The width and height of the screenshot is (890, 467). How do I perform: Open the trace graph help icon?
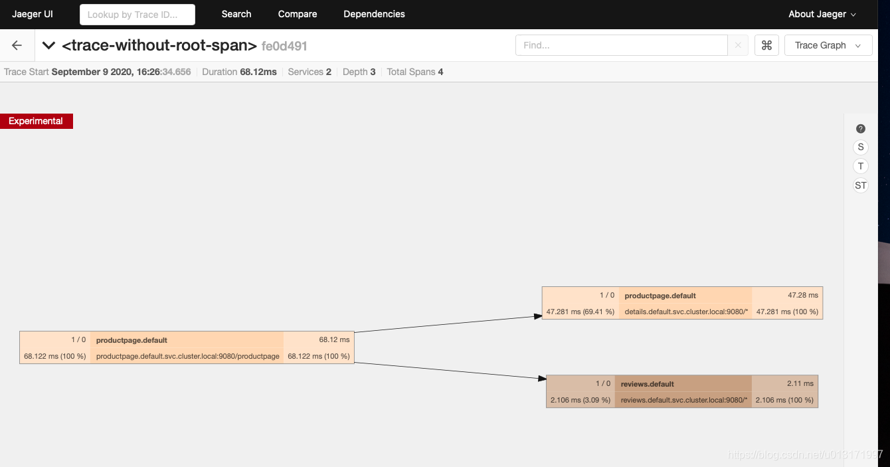861,129
